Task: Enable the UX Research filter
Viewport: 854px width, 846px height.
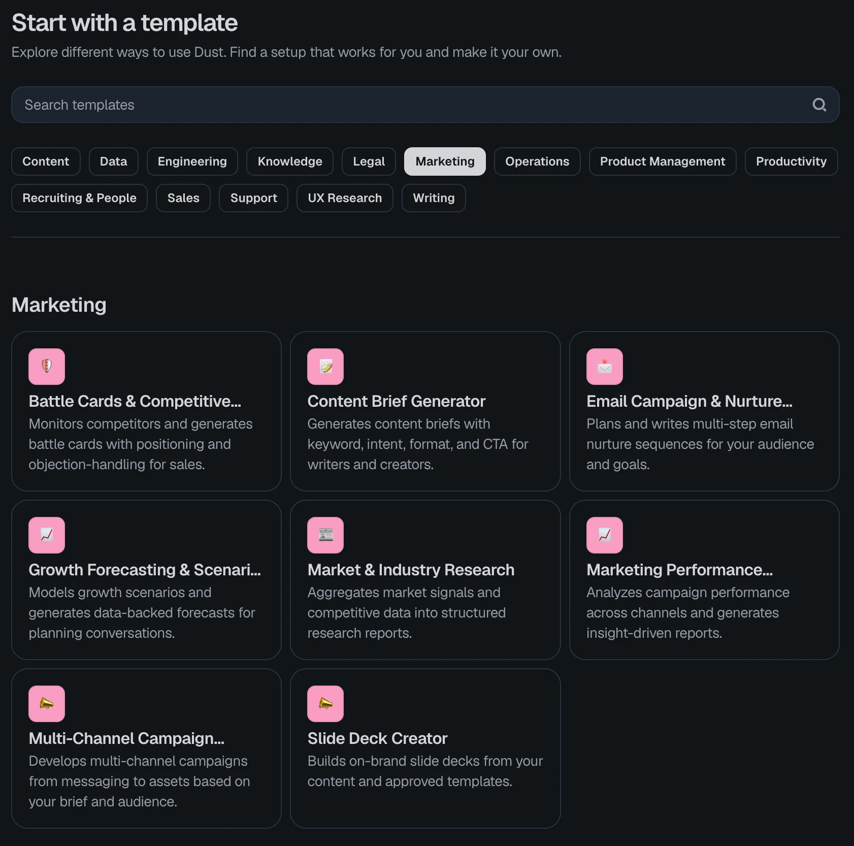Action: point(345,198)
